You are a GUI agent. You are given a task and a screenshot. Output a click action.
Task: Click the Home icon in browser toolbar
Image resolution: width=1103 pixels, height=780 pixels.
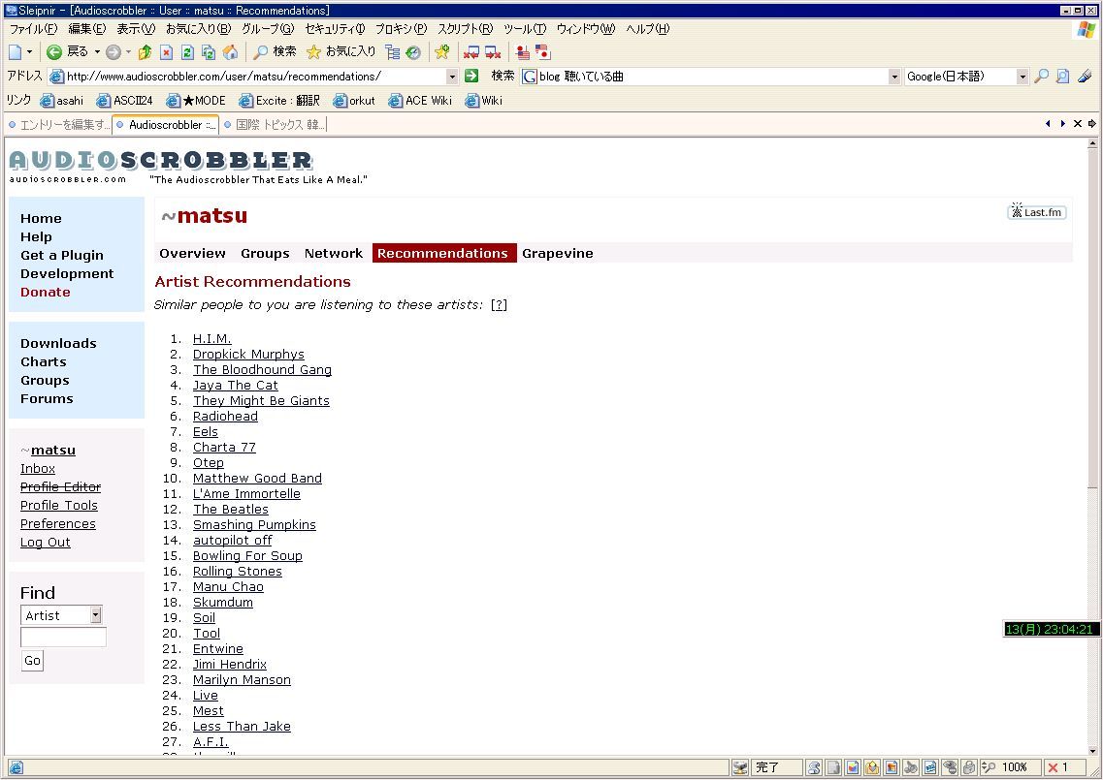pyautogui.click(x=231, y=52)
